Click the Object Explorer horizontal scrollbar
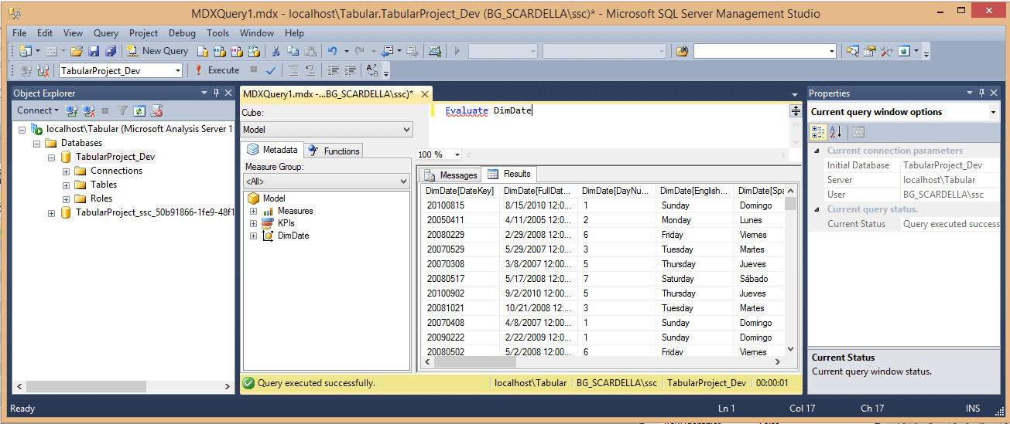 [124, 386]
